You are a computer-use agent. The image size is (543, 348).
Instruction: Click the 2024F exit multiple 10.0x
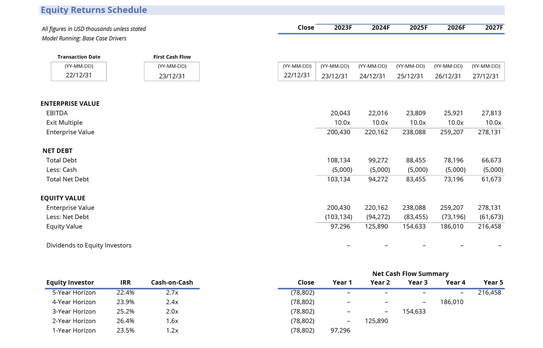(380, 122)
